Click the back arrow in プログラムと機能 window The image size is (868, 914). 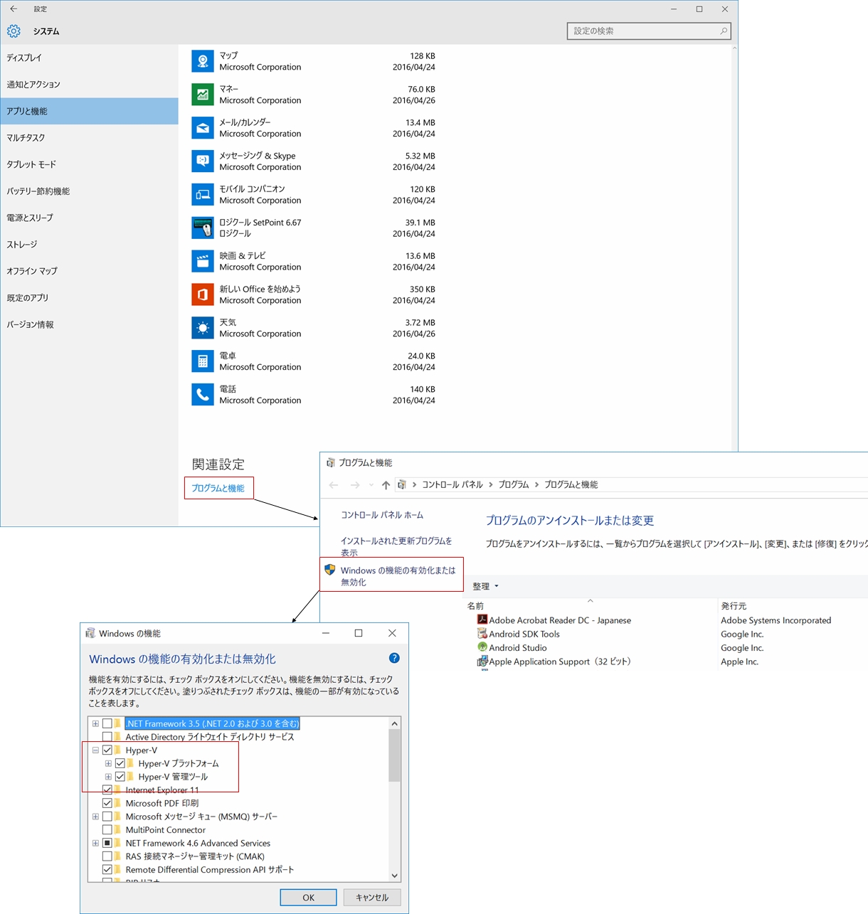point(334,485)
